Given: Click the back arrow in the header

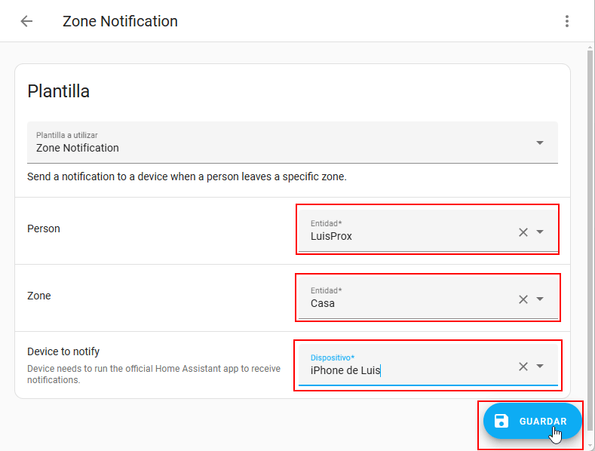Looking at the screenshot, I should pos(26,21).
